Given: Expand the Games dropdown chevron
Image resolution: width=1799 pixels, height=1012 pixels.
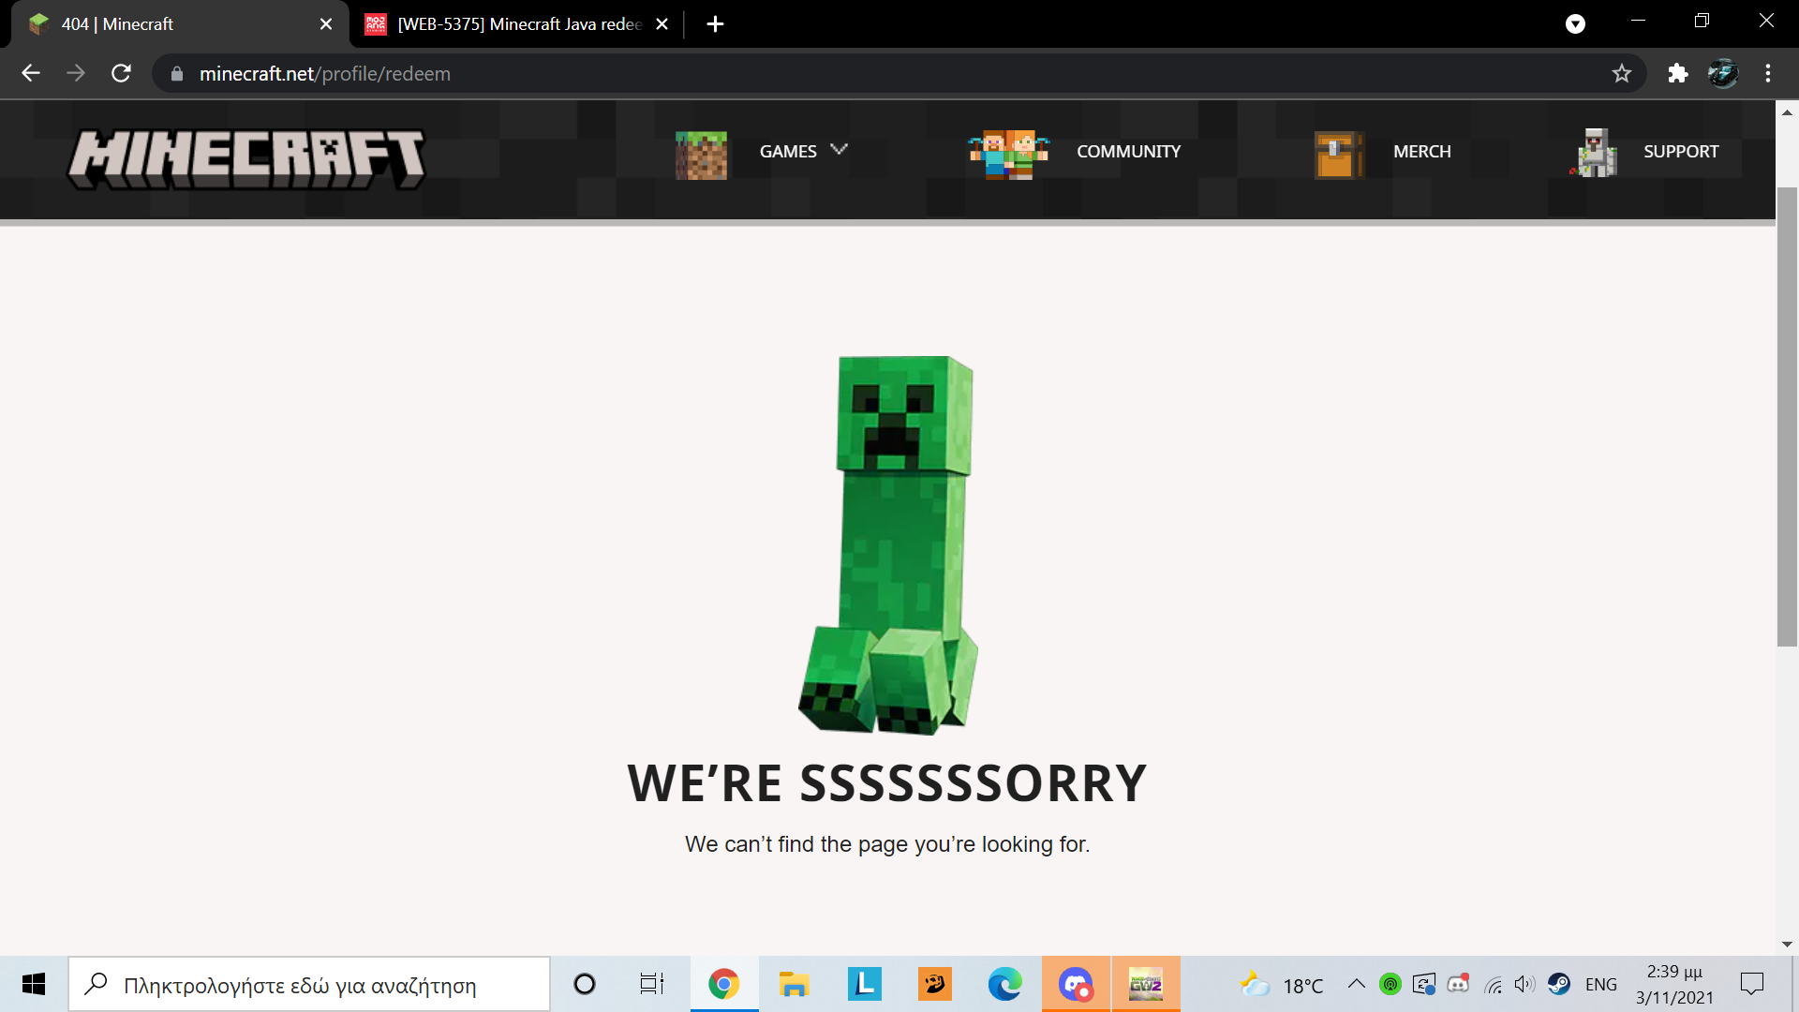Looking at the screenshot, I should [x=839, y=149].
